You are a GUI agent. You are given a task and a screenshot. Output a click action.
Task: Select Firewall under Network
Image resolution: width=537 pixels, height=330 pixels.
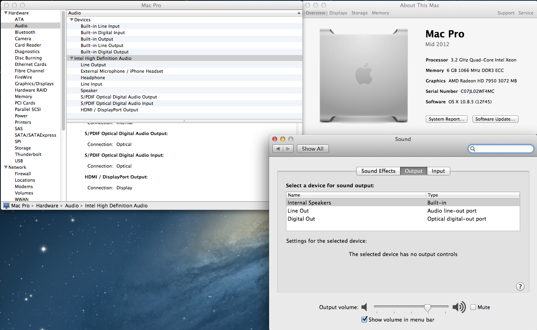pyautogui.click(x=23, y=174)
